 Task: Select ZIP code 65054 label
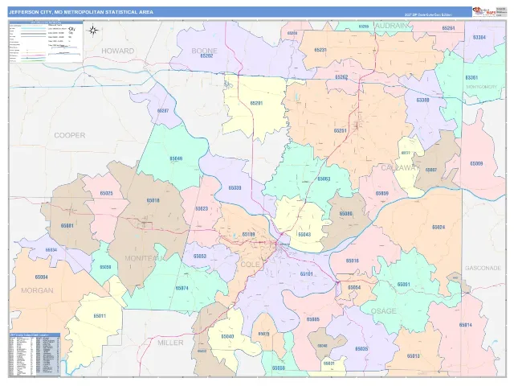click(x=354, y=288)
